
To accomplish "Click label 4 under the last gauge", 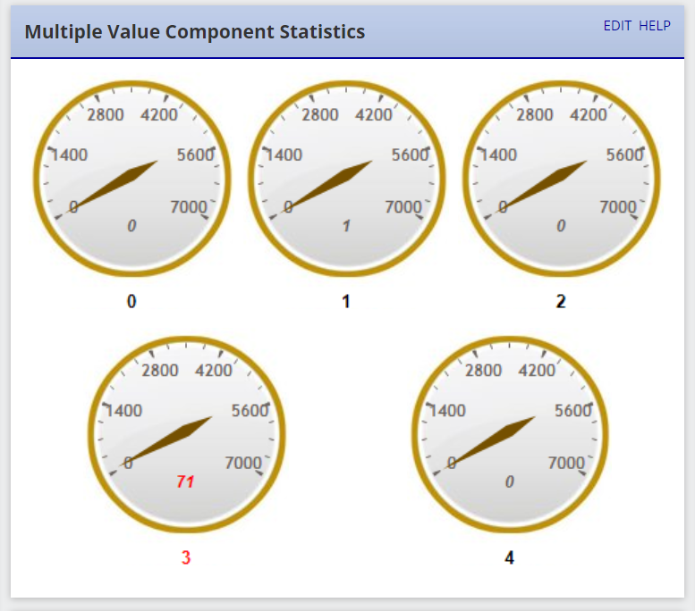I will 510,557.
